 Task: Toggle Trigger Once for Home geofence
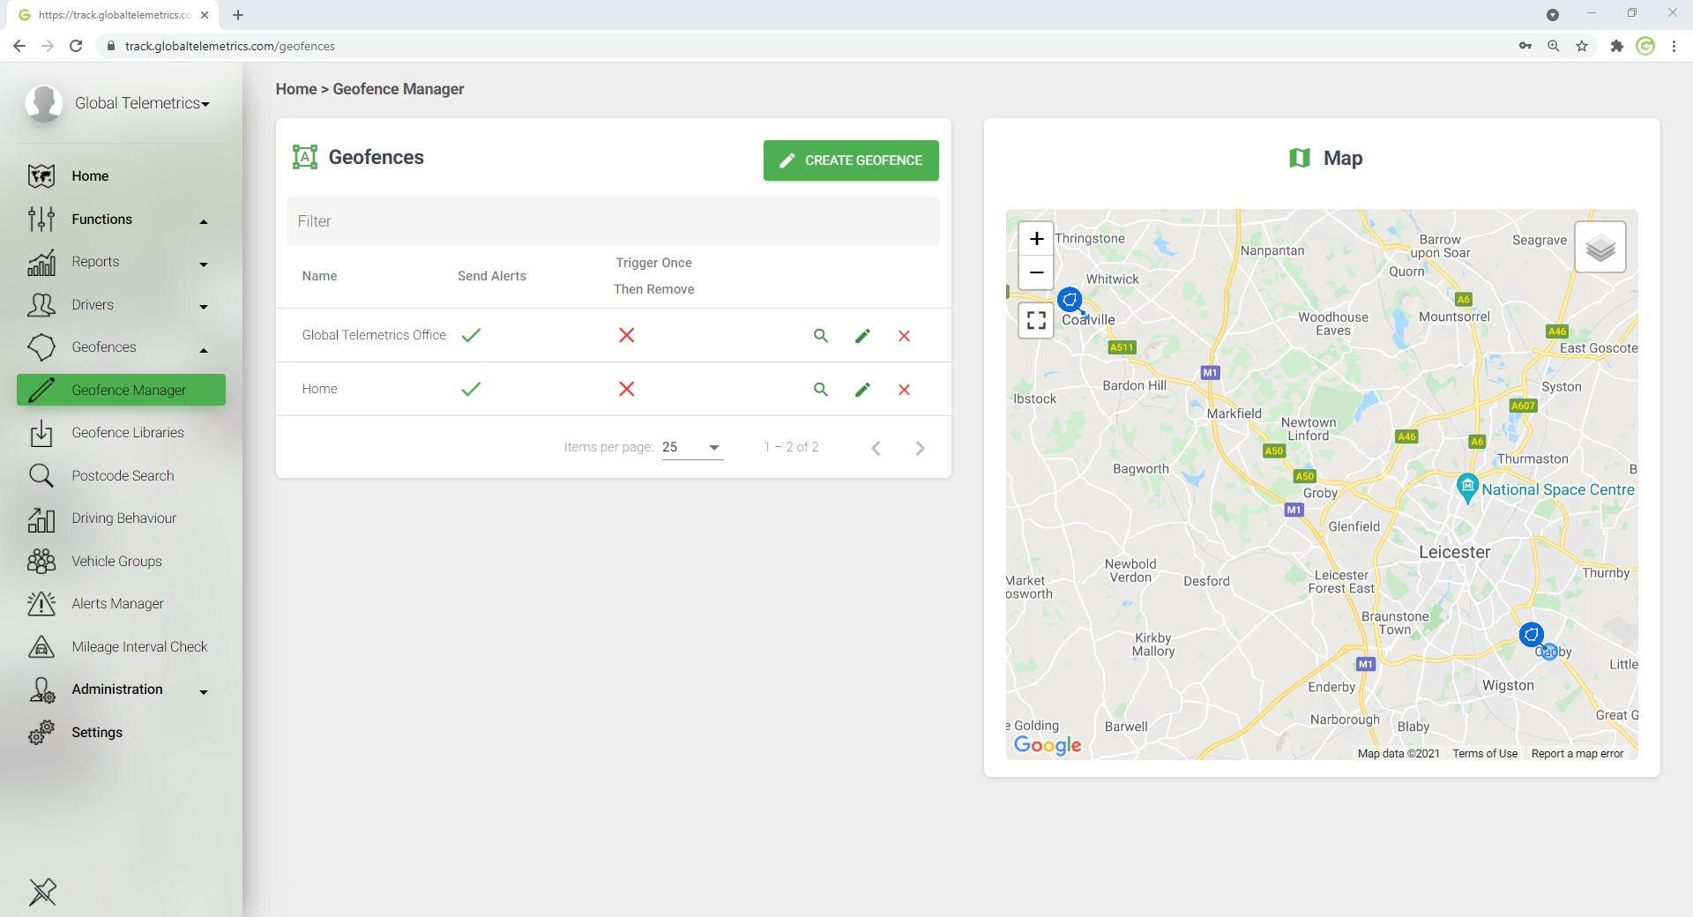click(x=626, y=390)
